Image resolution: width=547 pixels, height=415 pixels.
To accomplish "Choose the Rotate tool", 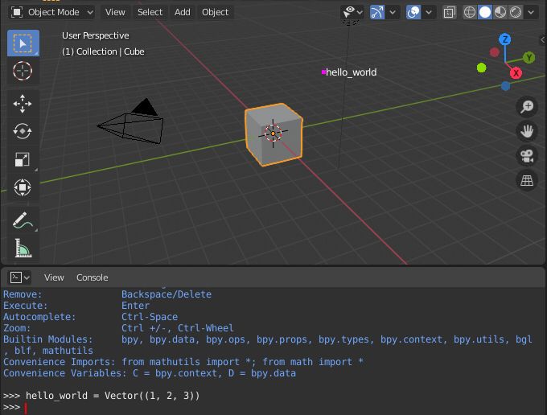I will [x=23, y=131].
